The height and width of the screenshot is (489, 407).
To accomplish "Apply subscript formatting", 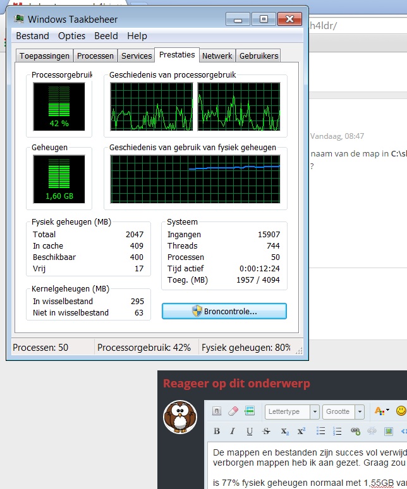I will click(x=284, y=432).
